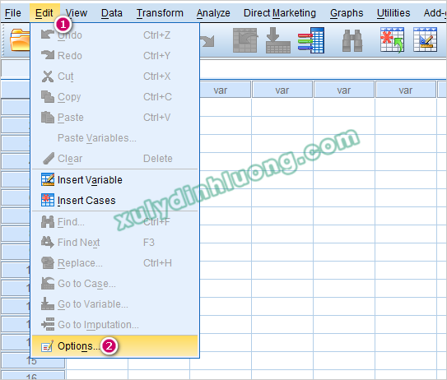Click Cut in the Edit menu
This screenshot has height=380, width=447.
click(115, 76)
